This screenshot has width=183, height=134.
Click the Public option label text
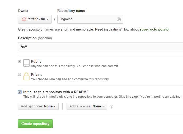tap(36, 61)
